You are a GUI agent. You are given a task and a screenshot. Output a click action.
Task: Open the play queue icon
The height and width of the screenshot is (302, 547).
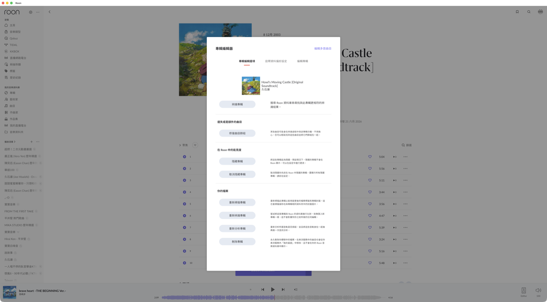296,289
